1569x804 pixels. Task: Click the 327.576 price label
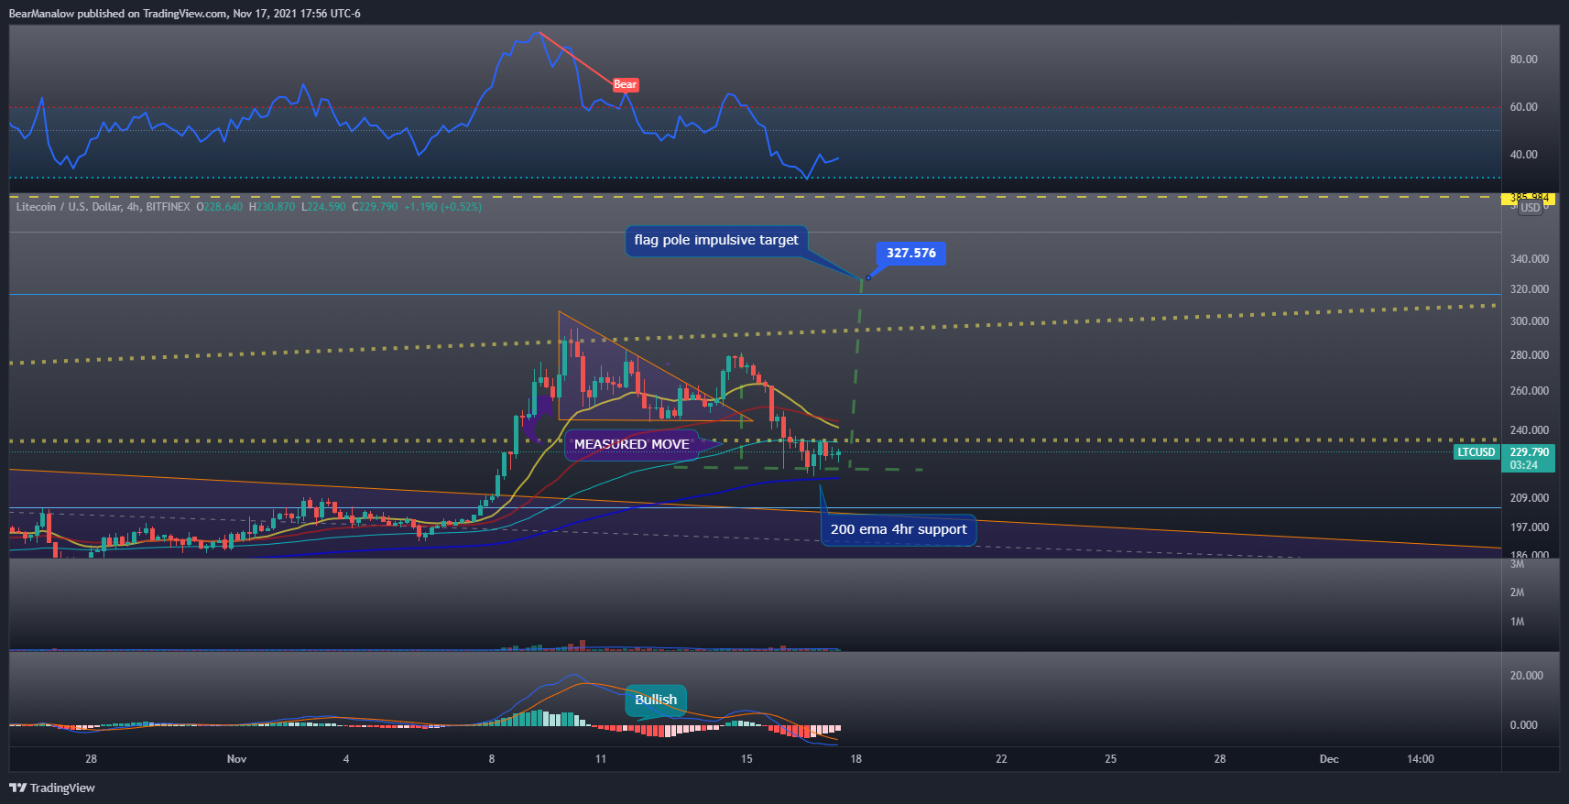(911, 253)
